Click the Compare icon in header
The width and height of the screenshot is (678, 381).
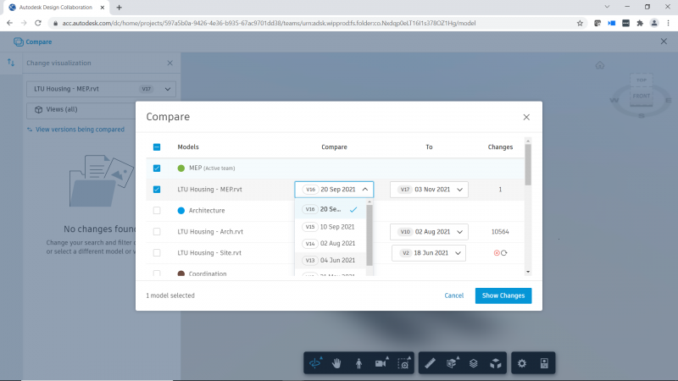point(18,41)
